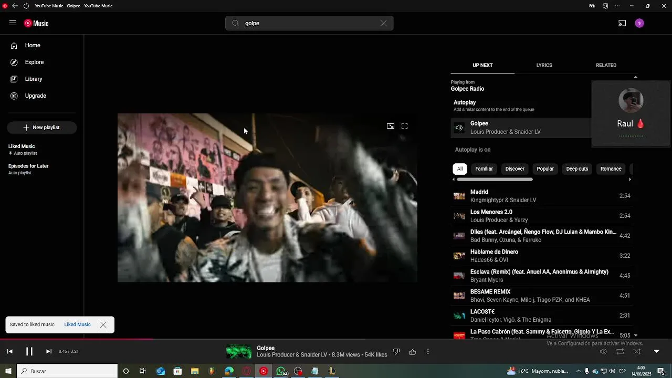Screen dimensions: 672x378
Task: Go back with the browser back arrow
Action: (x=15, y=6)
